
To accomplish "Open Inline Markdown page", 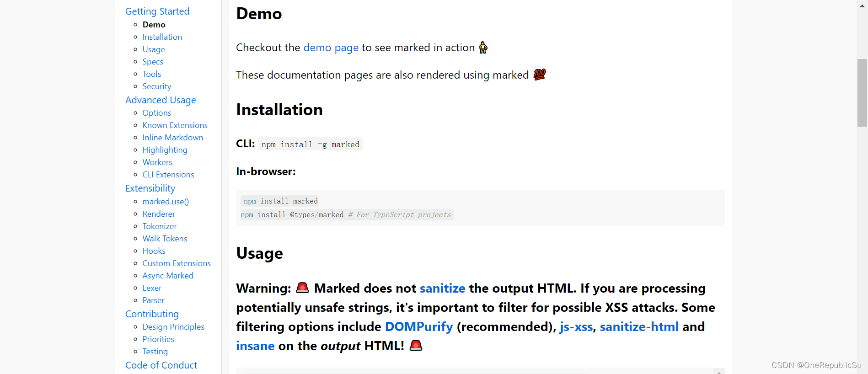I will coord(173,138).
